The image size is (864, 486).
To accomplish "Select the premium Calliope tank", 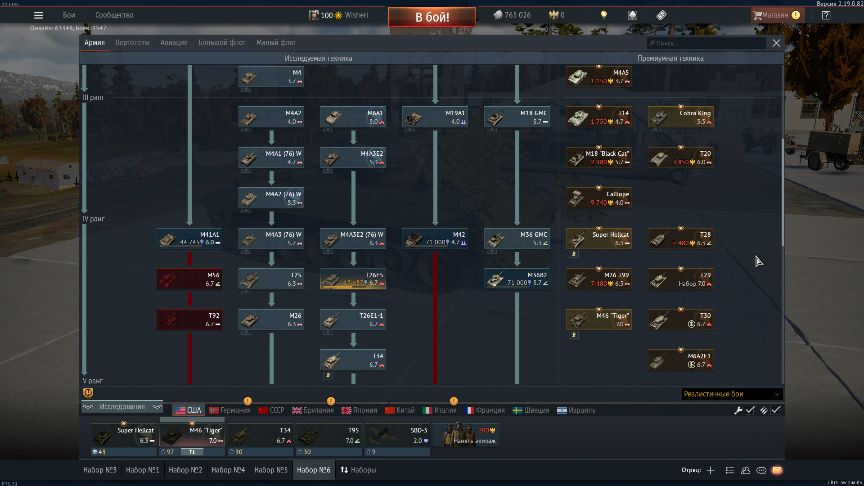I will click(599, 198).
